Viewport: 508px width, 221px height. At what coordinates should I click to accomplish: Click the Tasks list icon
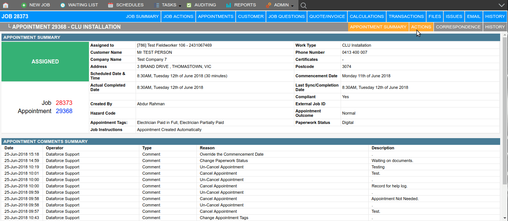(156, 5)
